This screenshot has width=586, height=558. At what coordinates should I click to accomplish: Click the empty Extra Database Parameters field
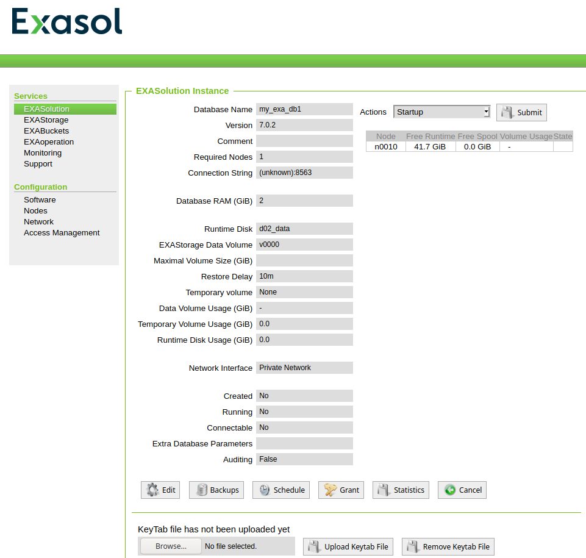304,443
